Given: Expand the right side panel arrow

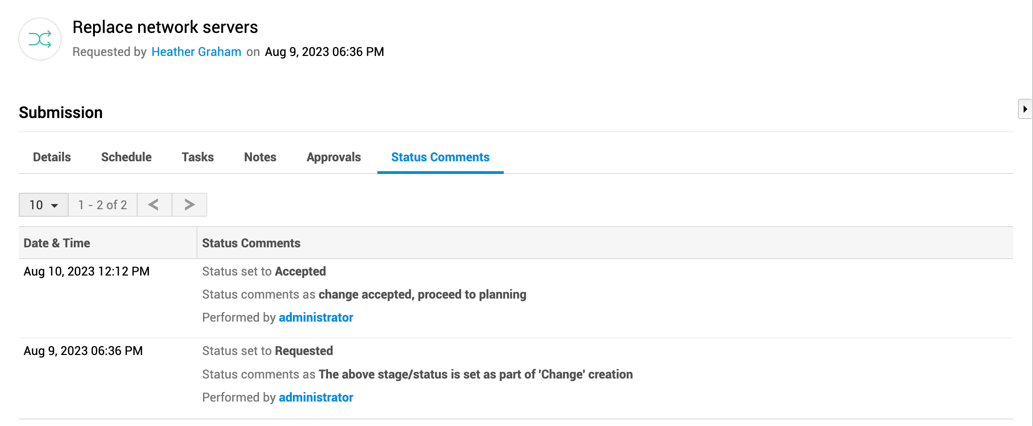Looking at the screenshot, I should (1025, 109).
